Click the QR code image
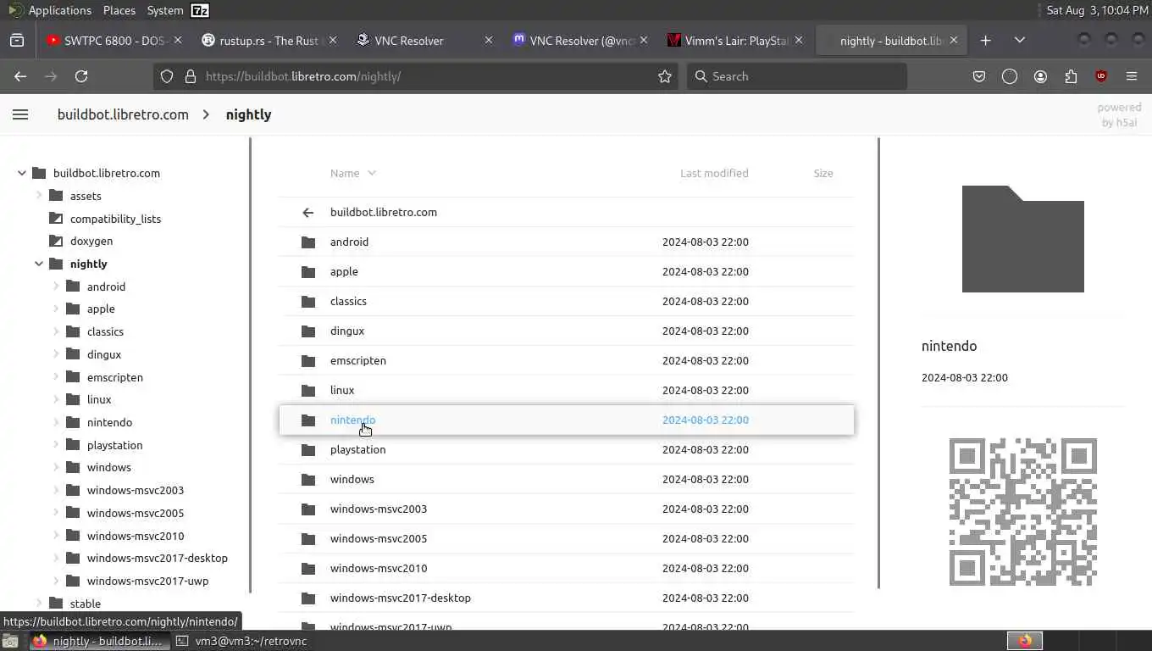1152x651 pixels. [x=1023, y=512]
